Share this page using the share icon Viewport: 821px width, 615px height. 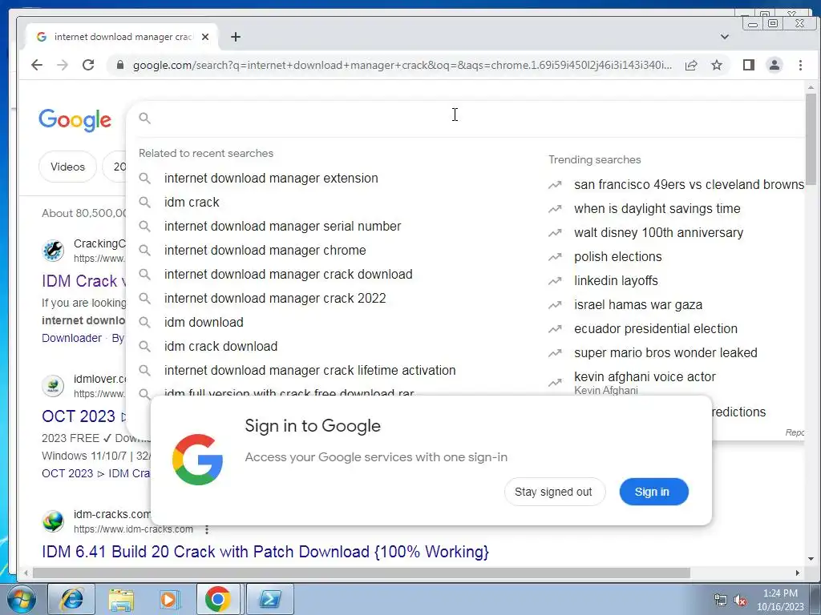pyautogui.click(x=691, y=65)
